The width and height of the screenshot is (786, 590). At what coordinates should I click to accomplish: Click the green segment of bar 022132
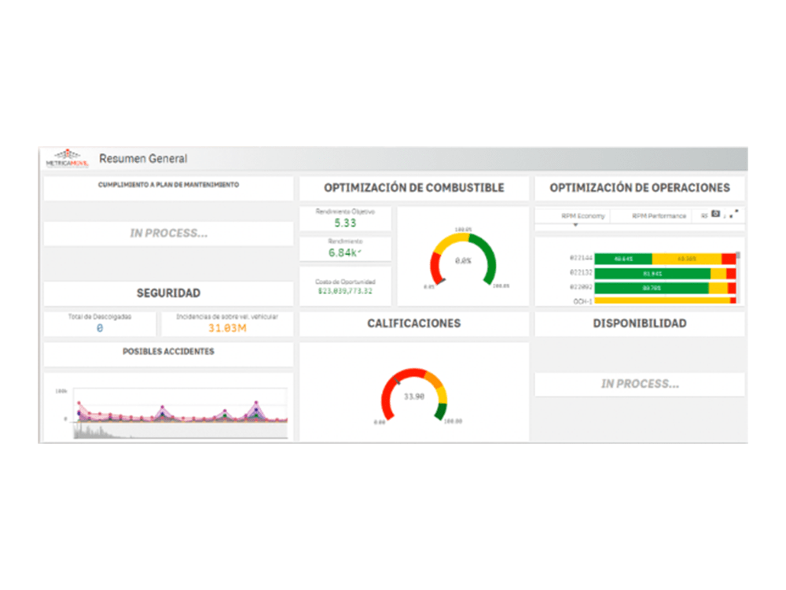click(652, 273)
